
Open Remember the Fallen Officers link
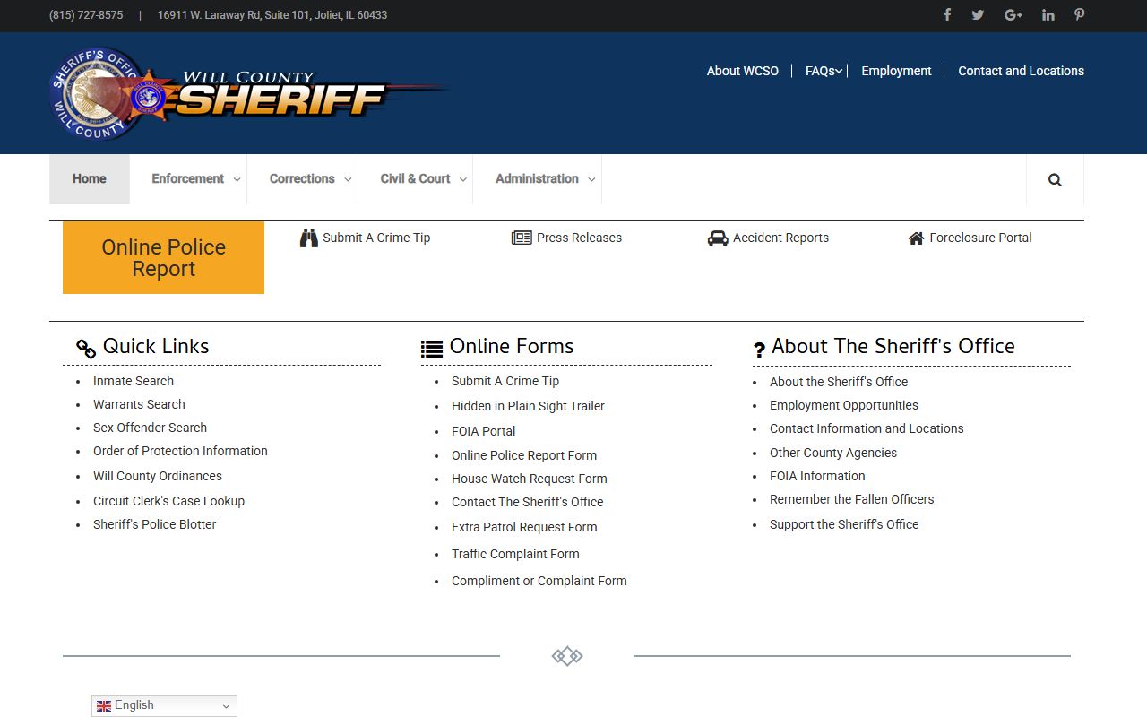click(x=851, y=499)
